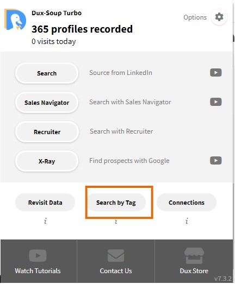The width and height of the screenshot is (235, 284).
Task: Click the Dux-Soup duck logo
Action: pyautogui.click(x=15, y=19)
